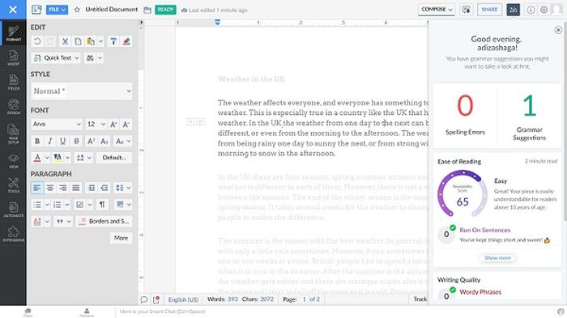Switch to the Fields sidebar tab
Viewport: 567px width, 318px height.
pyautogui.click(x=14, y=82)
